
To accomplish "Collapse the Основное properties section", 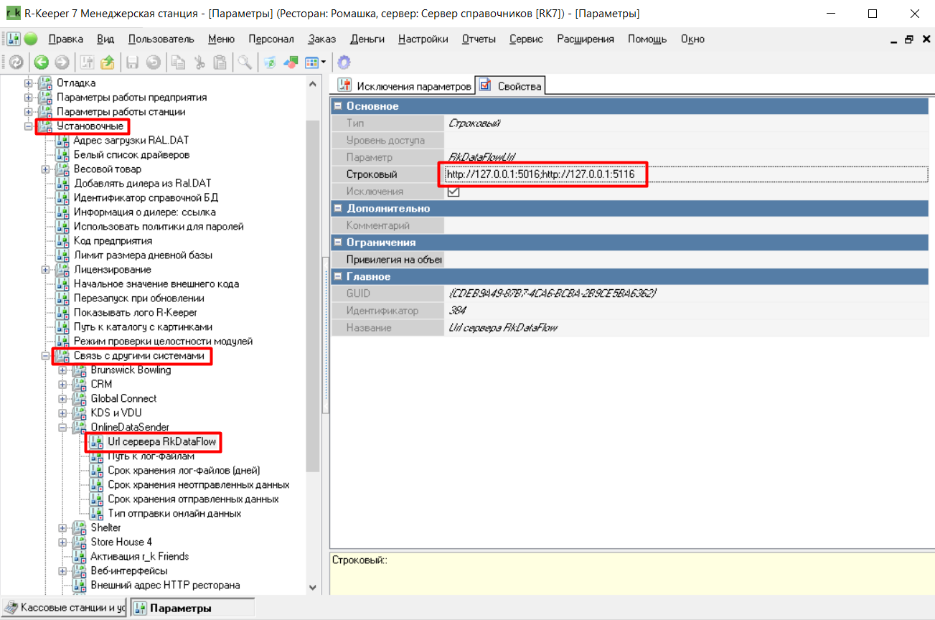I will (338, 106).
